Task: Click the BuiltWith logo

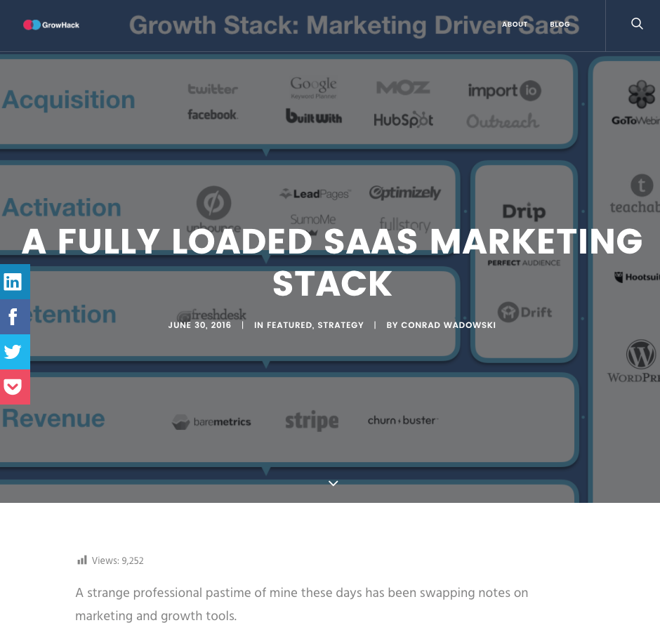Action: [314, 116]
